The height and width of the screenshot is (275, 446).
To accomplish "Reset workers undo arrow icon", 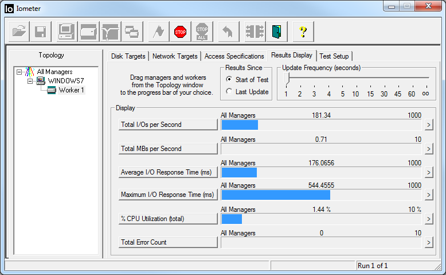I will click(228, 32).
